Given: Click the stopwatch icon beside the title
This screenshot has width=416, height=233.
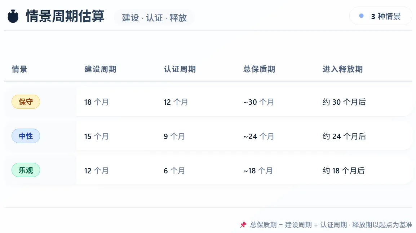Looking at the screenshot, I should [13, 16].
